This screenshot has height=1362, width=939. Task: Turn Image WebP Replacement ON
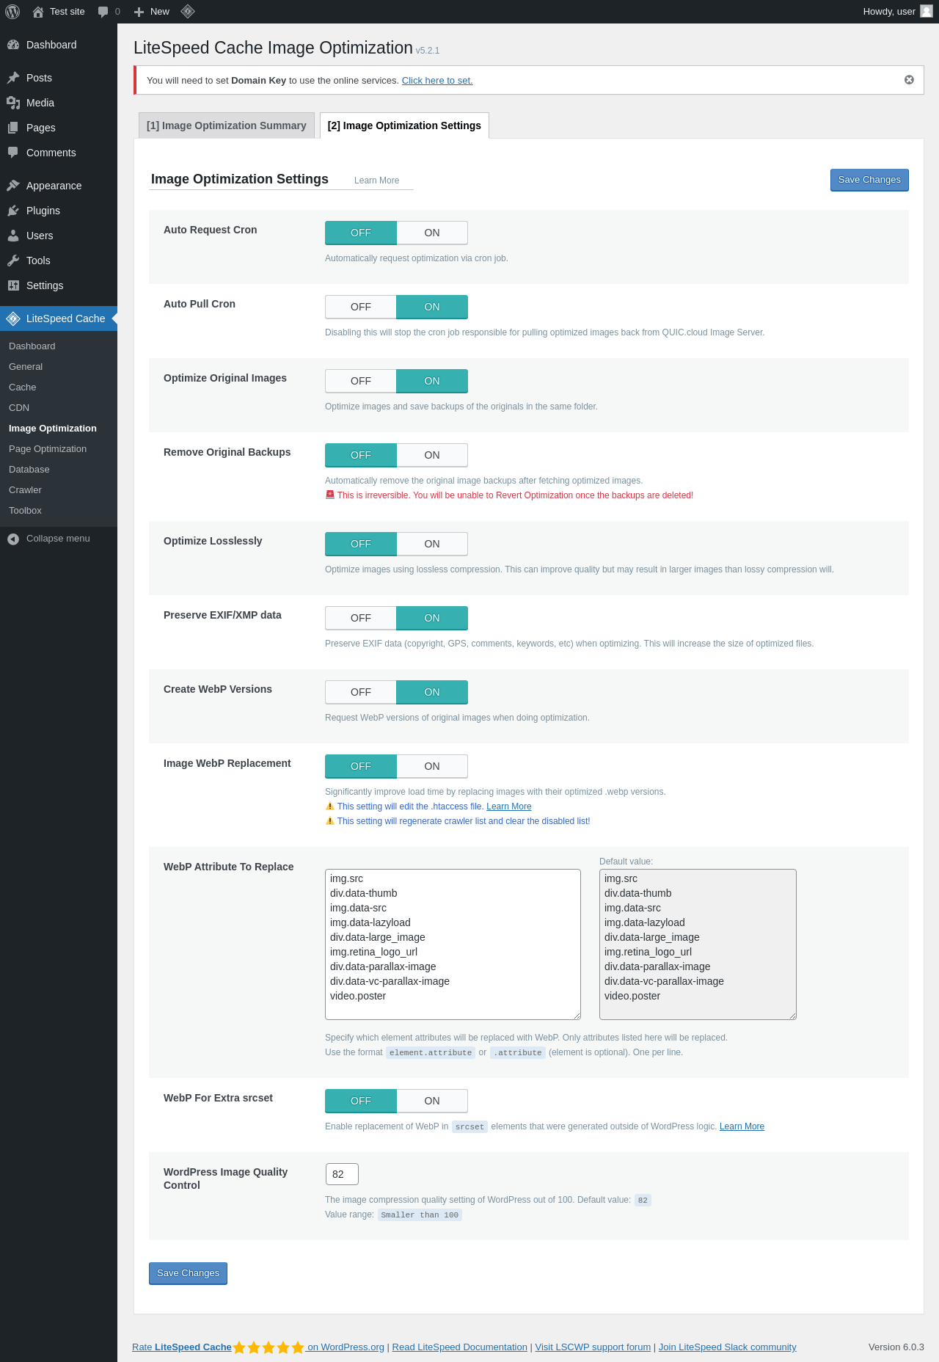click(x=432, y=766)
